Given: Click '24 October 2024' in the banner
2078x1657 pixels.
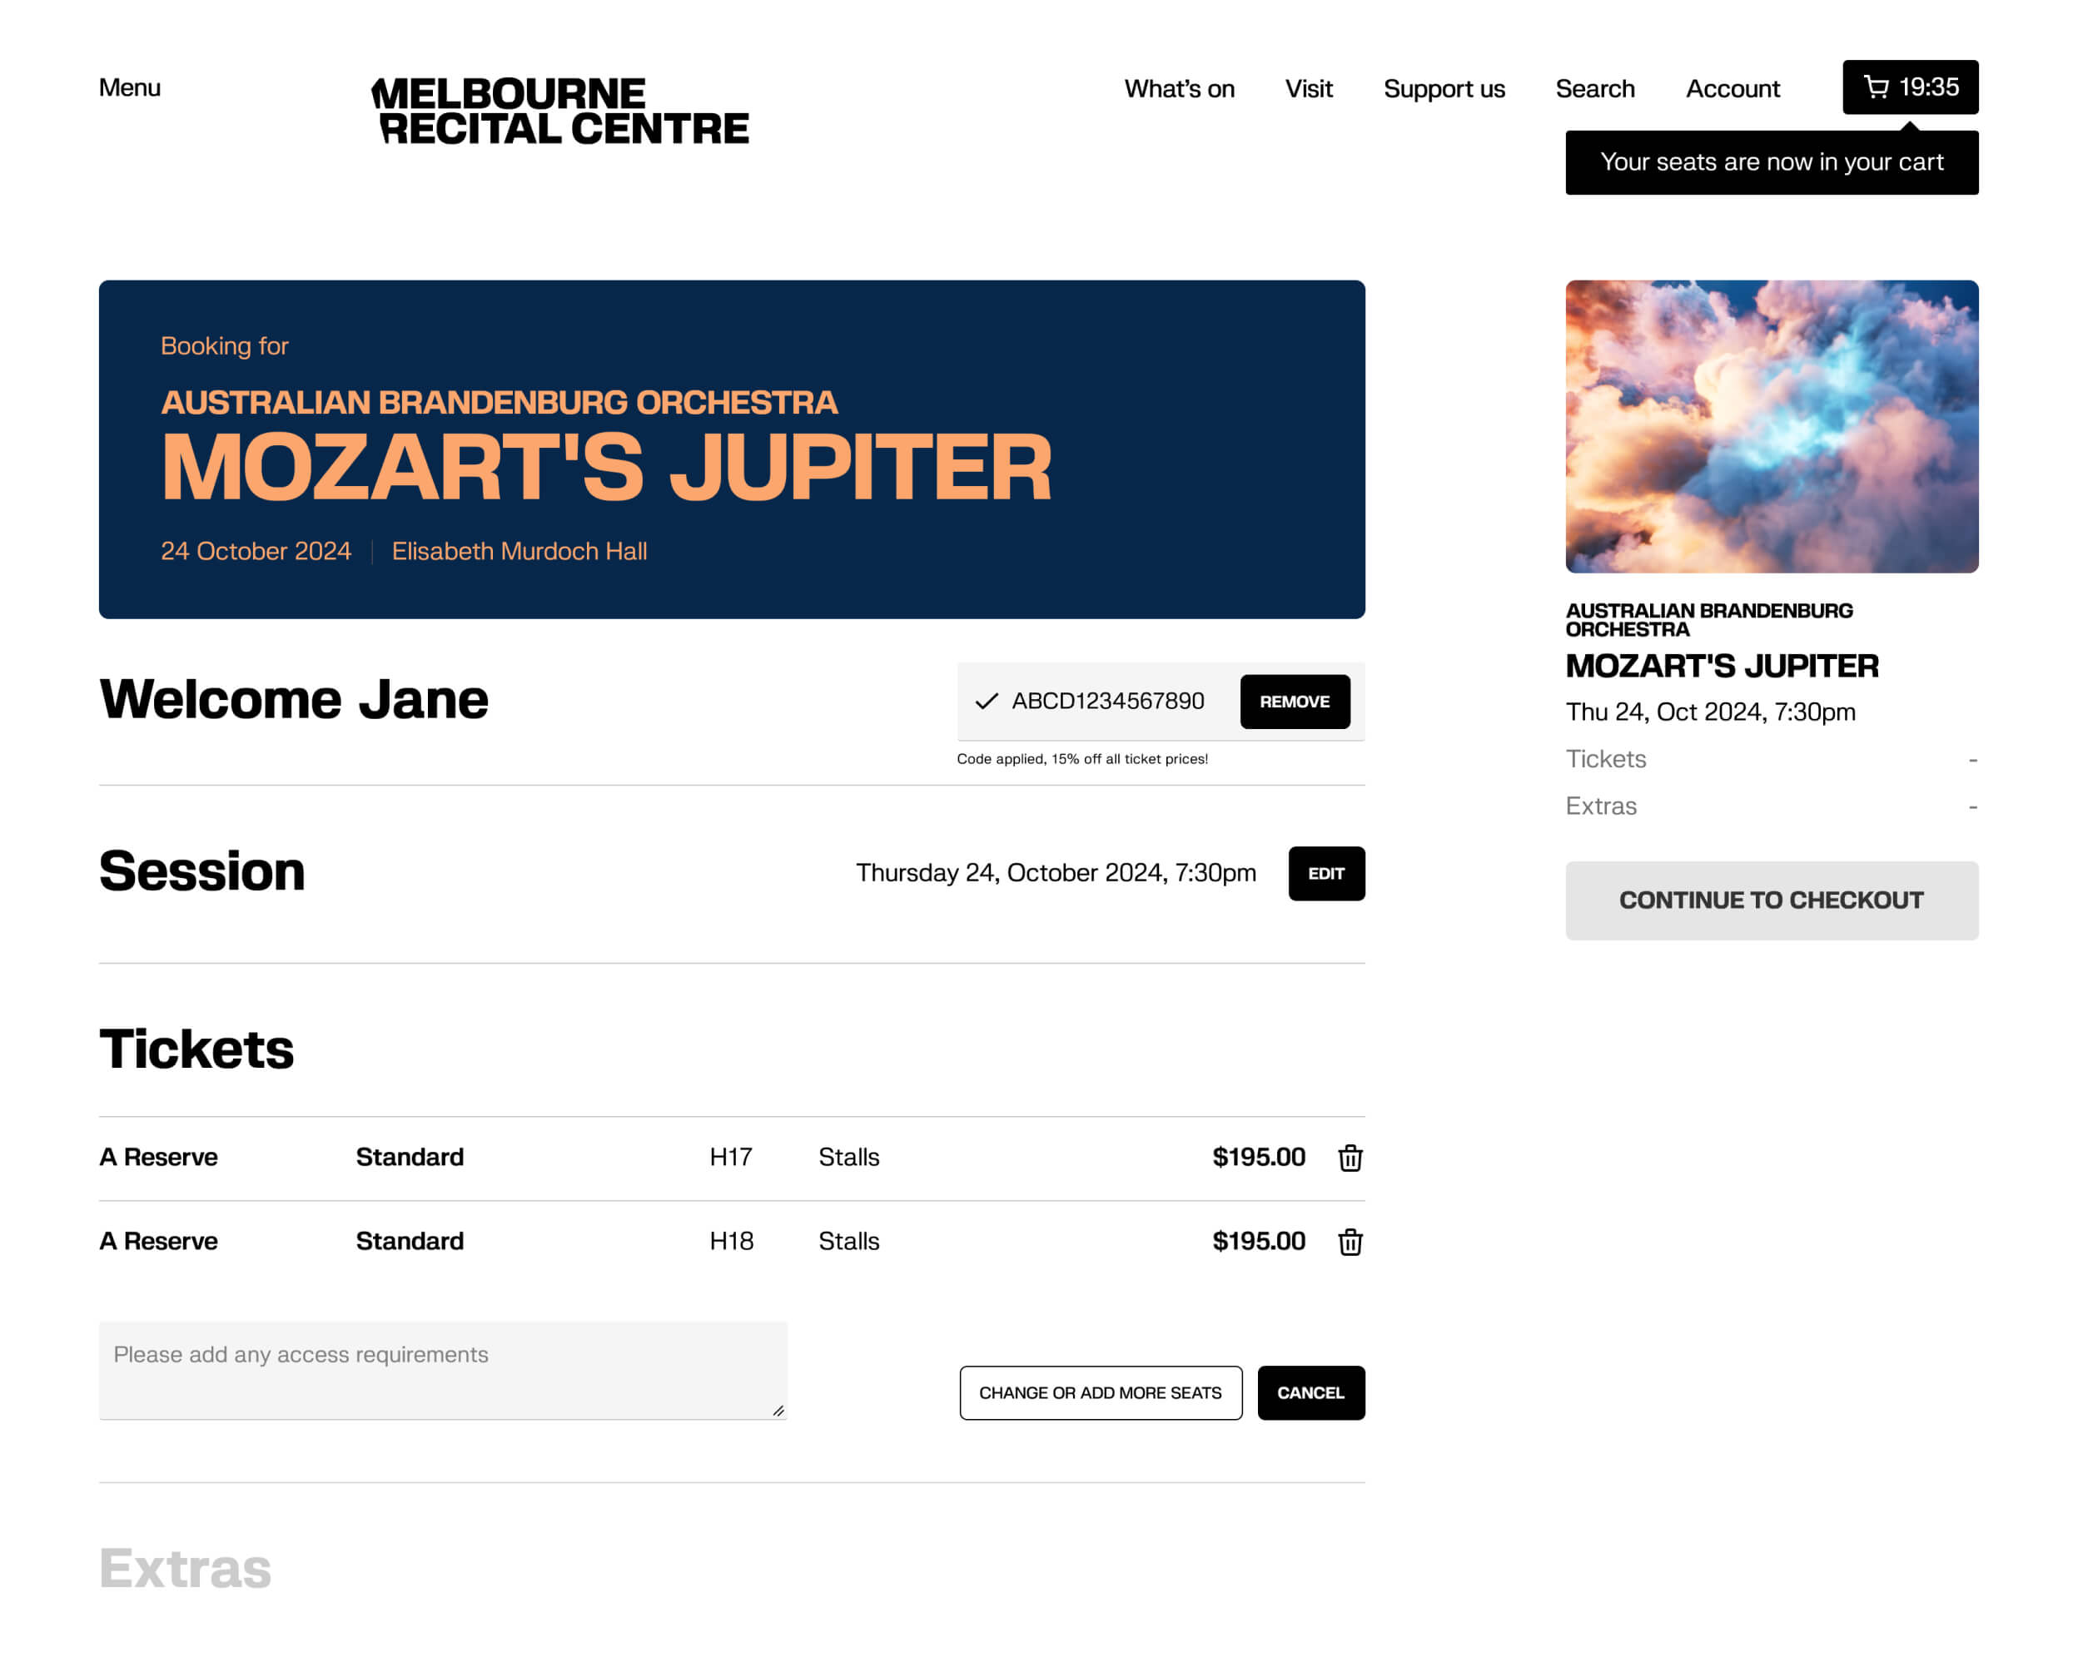Looking at the screenshot, I should (256, 551).
